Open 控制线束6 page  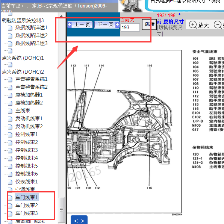click(x=26, y=174)
